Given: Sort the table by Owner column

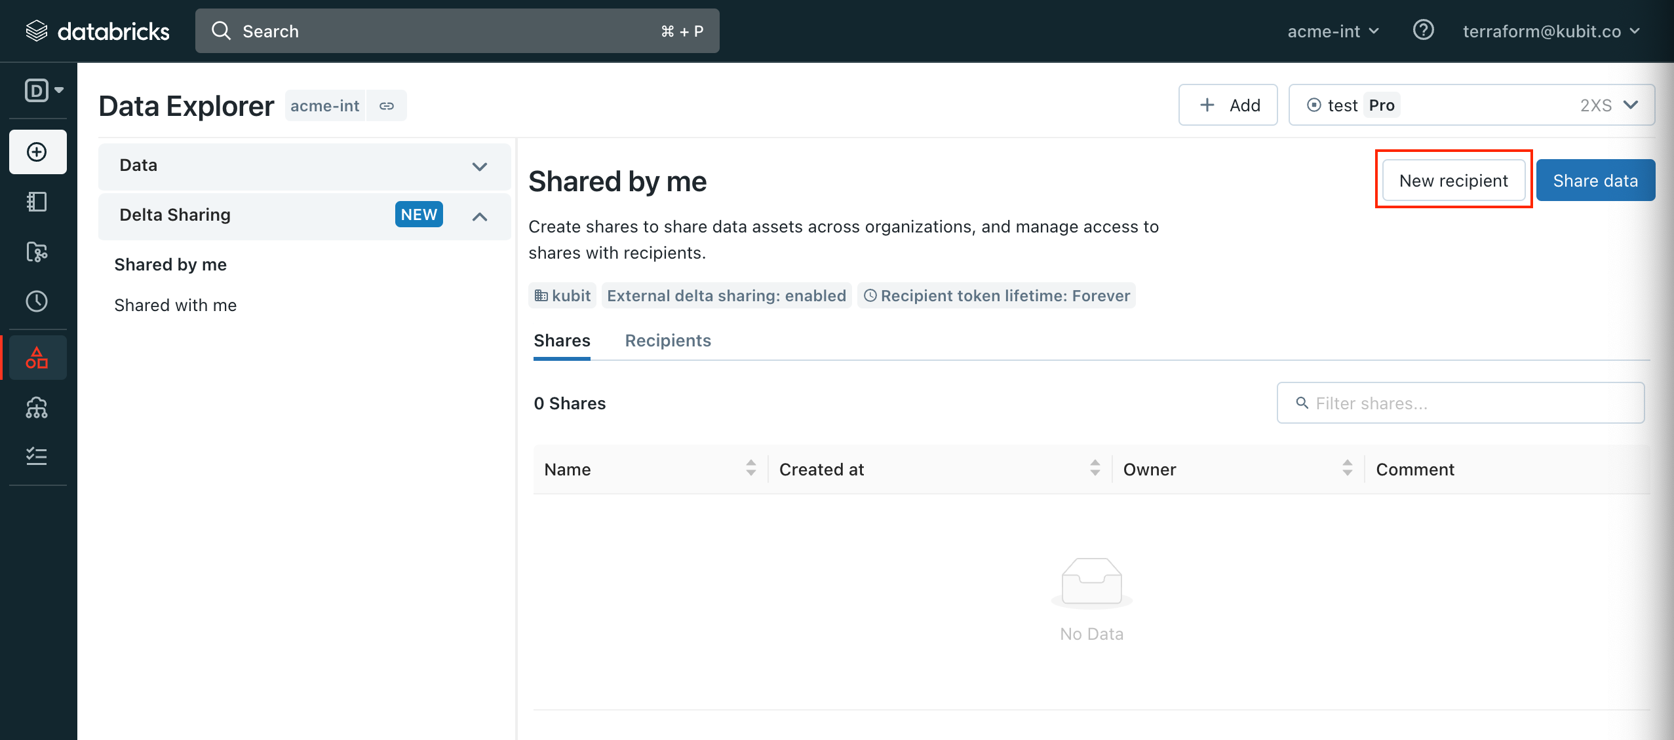Looking at the screenshot, I should [x=1347, y=468].
